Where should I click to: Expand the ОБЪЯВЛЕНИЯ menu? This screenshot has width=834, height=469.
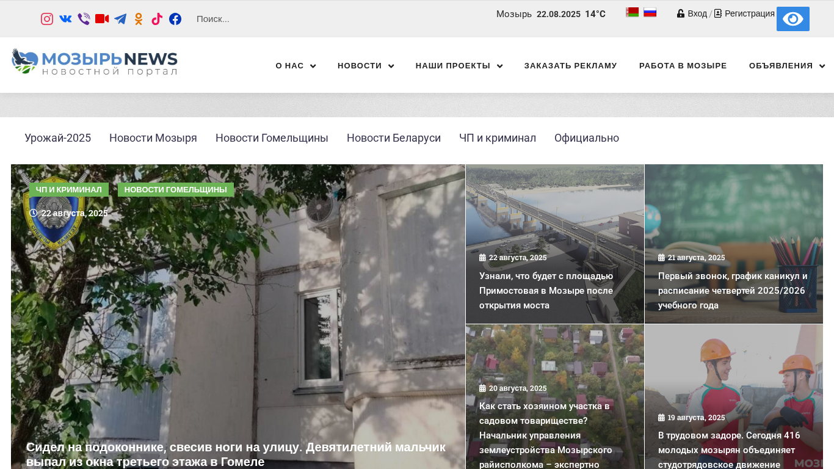pos(787,66)
